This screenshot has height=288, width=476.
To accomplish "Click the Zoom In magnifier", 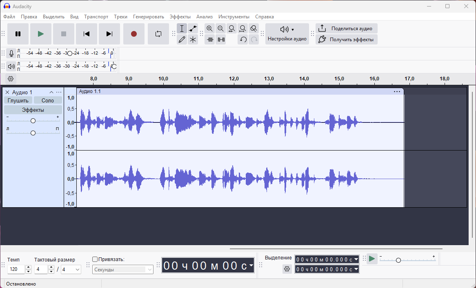I will [210, 29].
